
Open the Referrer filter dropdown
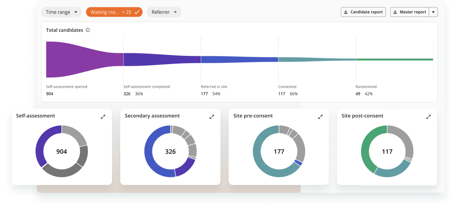[x=164, y=12]
